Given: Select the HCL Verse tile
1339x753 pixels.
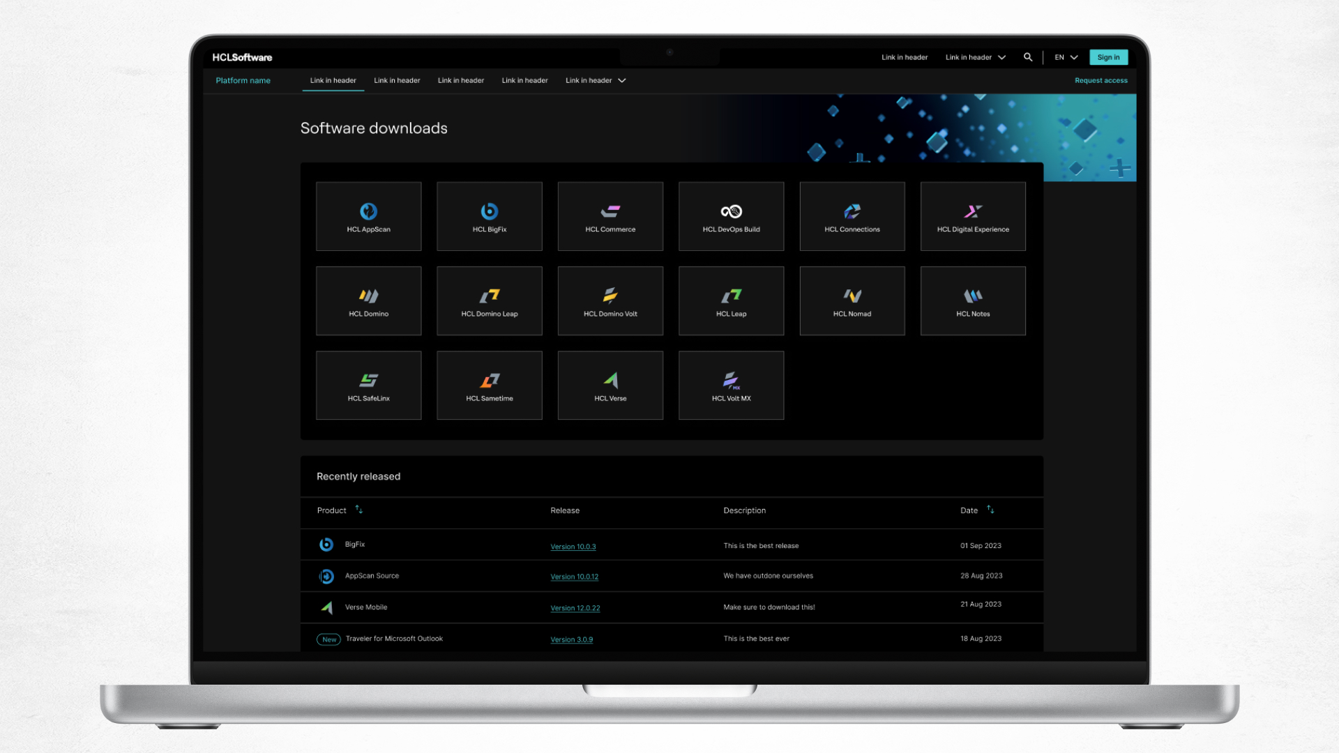Looking at the screenshot, I should pos(610,386).
